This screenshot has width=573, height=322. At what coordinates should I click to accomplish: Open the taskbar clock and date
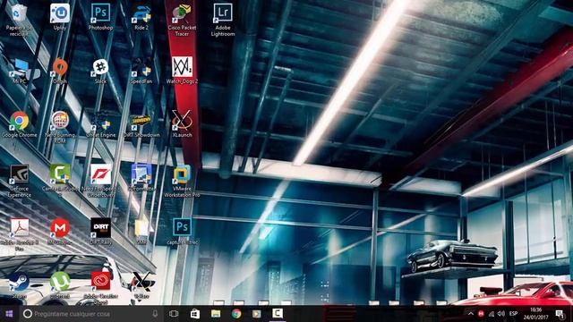pos(536,314)
